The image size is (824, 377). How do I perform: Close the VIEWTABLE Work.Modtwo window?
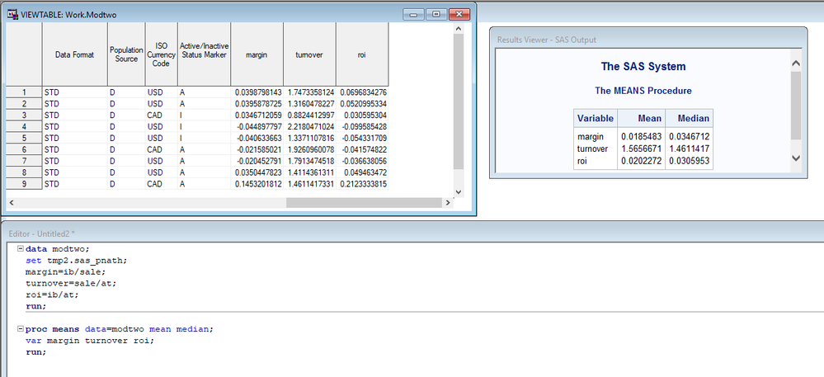(459, 15)
